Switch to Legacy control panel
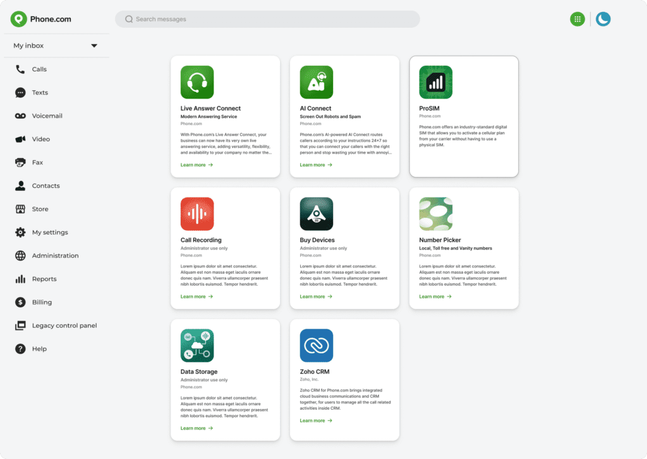The height and width of the screenshot is (459, 647). 64,326
